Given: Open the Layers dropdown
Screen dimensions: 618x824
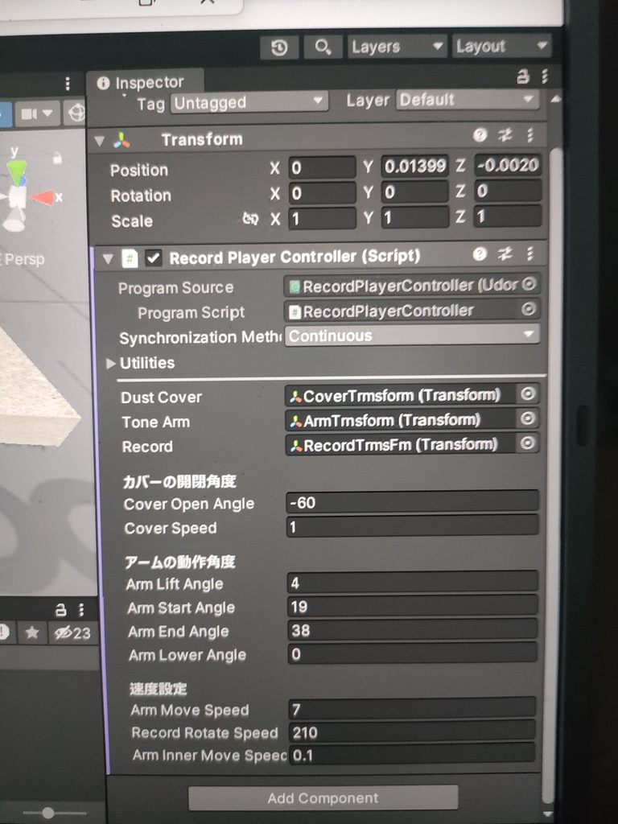Looking at the screenshot, I should [x=397, y=47].
